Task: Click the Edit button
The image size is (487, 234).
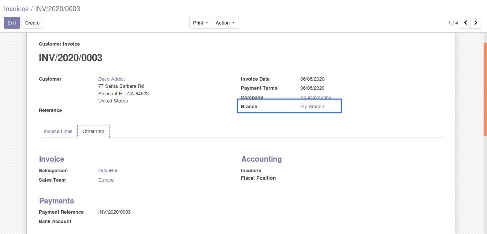Action: (12, 23)
